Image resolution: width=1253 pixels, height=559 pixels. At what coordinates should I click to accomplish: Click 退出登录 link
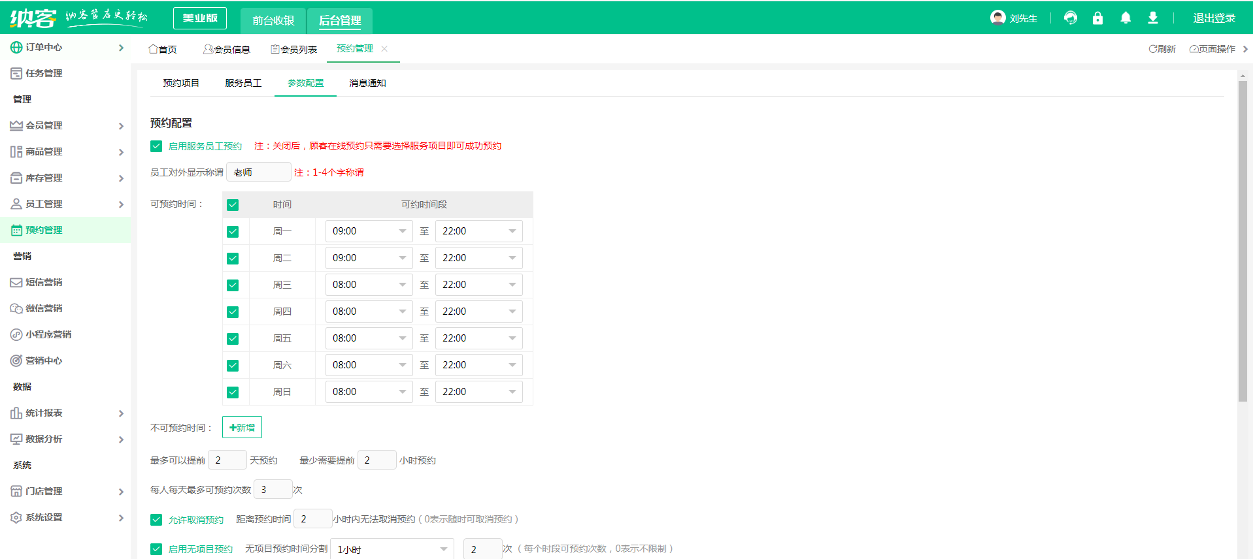(1214, 18)
